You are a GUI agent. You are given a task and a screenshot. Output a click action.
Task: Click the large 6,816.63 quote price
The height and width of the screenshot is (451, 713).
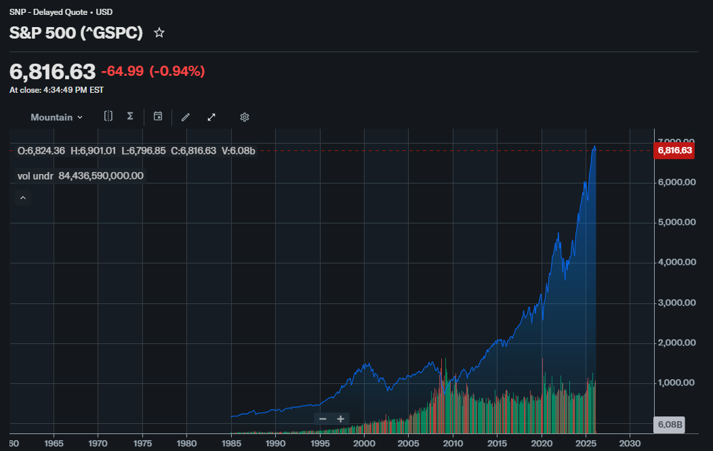tap(52, 72)
